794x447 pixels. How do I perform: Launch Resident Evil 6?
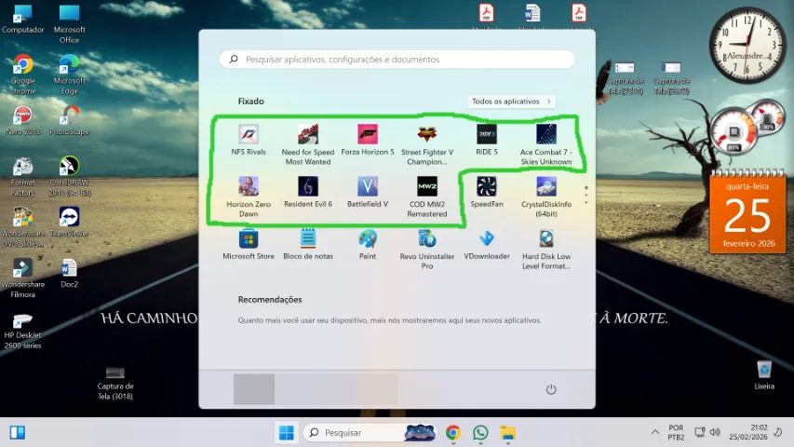(308, 192)
